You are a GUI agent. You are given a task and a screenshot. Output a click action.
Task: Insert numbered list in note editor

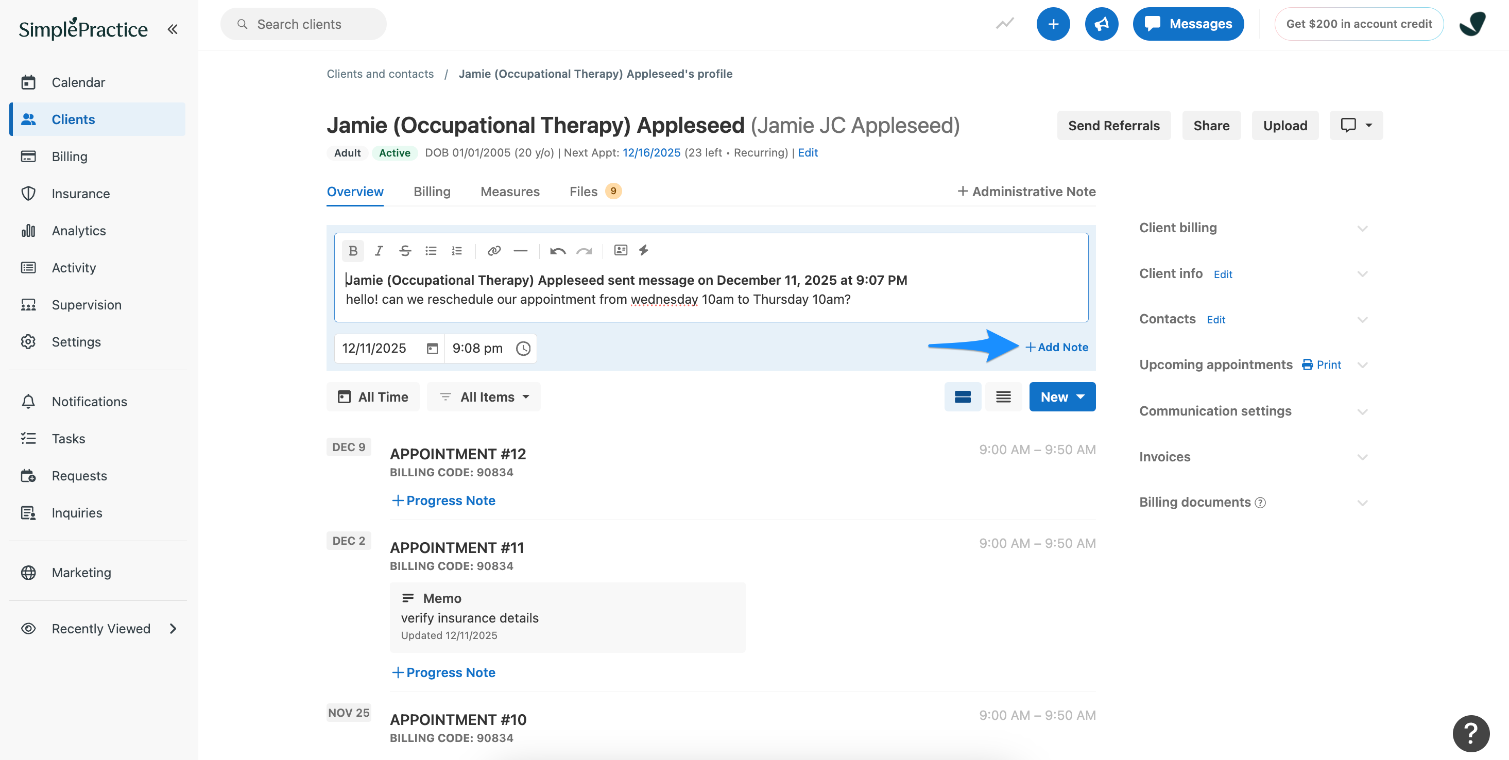tap(457, 251)
